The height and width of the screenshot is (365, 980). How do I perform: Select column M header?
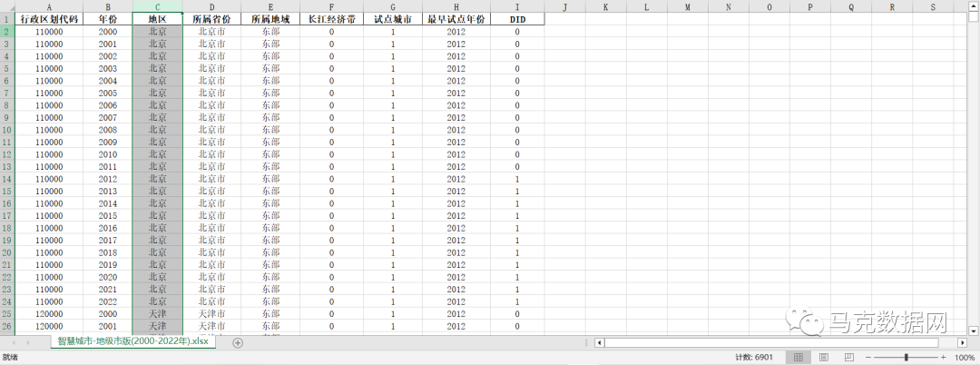point(688,7)
